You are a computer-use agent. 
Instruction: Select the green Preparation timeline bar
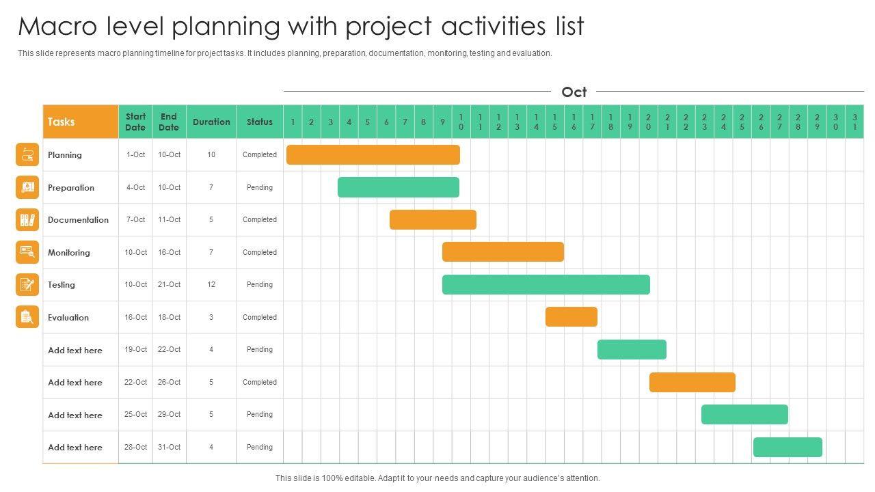(x=398, y=187)
